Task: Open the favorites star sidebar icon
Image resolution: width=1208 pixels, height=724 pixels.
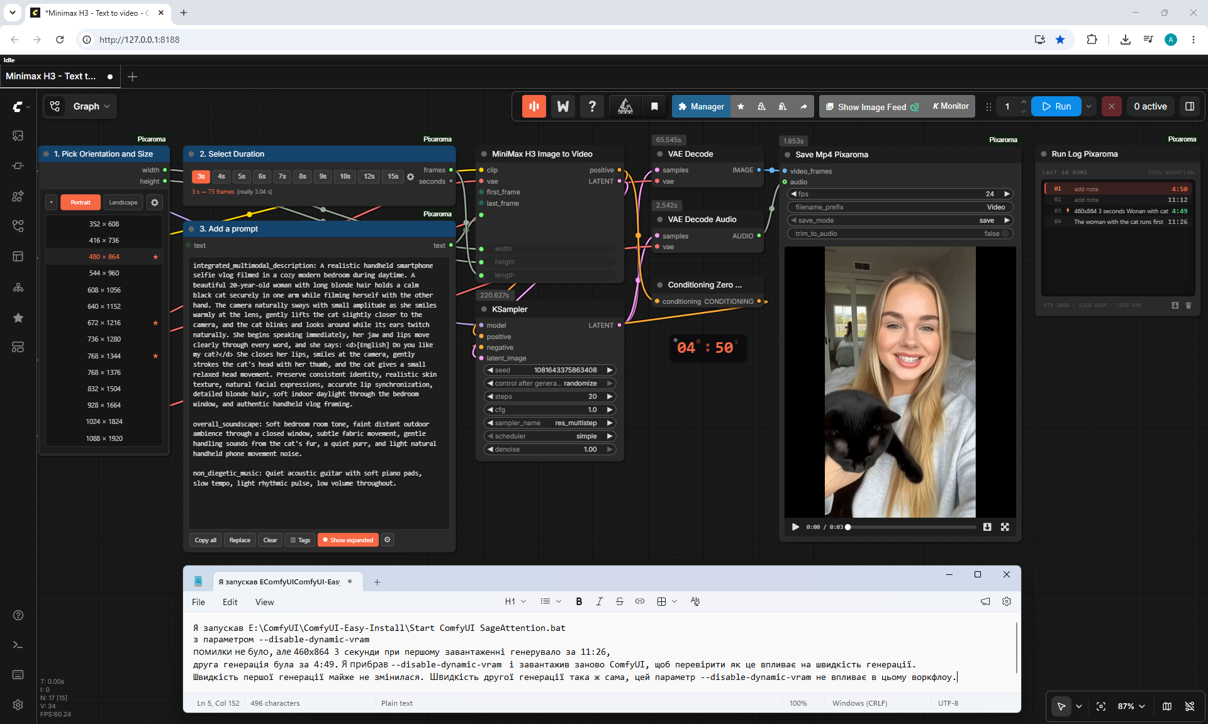Action: pos(18,318)
